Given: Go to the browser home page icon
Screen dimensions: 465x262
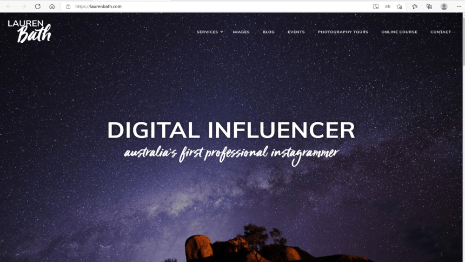Looking at the screenshot, I should pos(52,6).
